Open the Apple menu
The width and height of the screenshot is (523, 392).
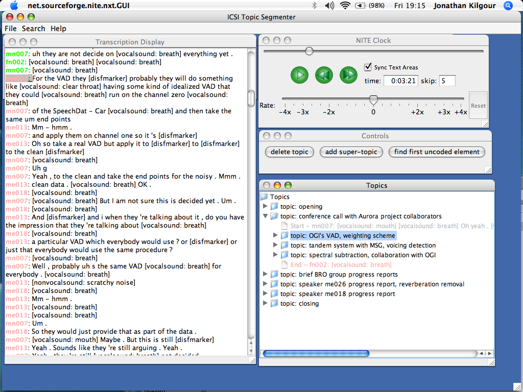click(x=14, y=5)
